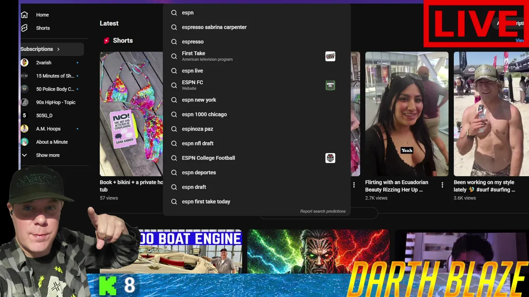The width and height of the screenshot is (529, 297).
Task: Click the search icon beside espn live
Action: tap(174, 71)
